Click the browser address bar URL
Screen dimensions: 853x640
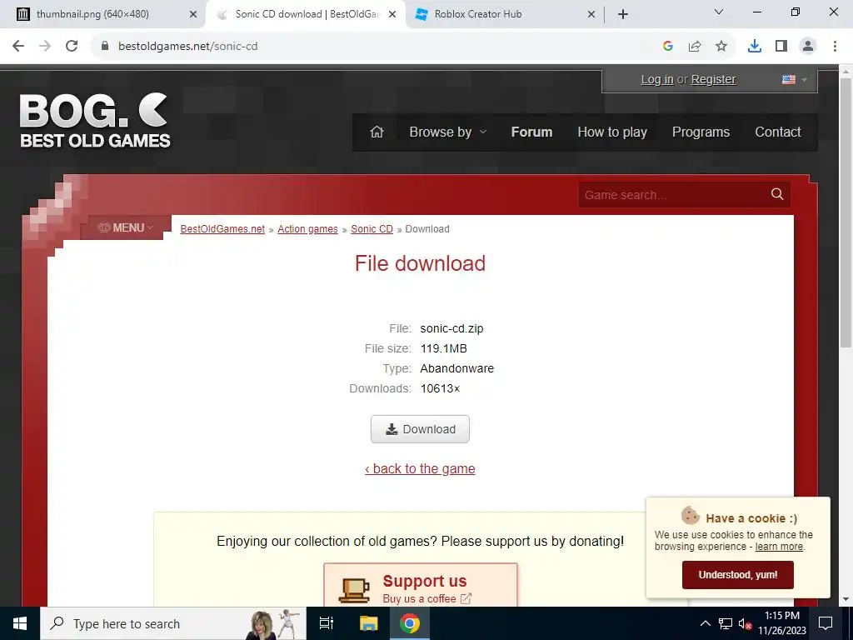(187, 47)
